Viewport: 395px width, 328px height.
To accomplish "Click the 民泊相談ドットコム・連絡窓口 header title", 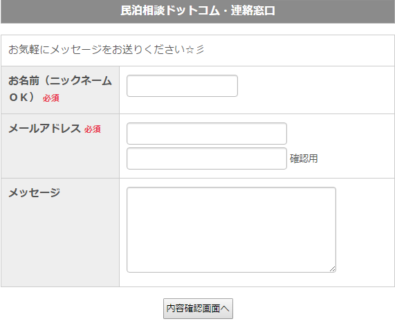I will pyautogui.click(x=198, y=10).
